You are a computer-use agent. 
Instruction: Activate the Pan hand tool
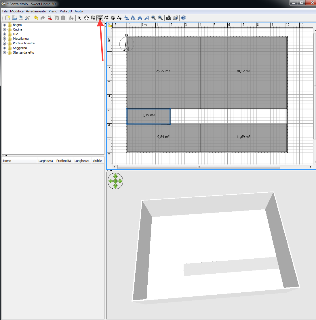pos(86,18)
